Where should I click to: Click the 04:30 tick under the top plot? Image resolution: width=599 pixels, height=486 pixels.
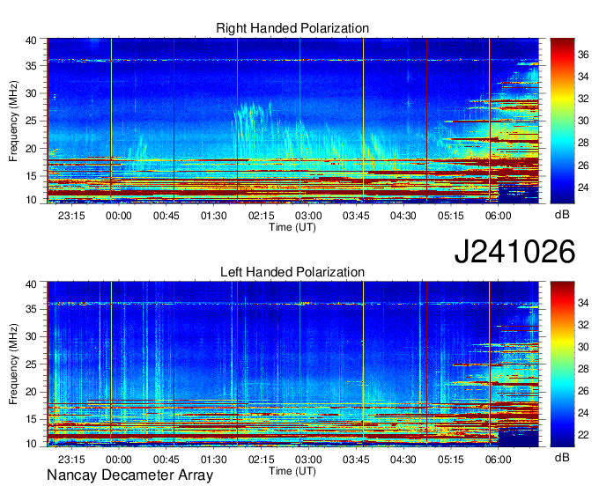pos(403,216)
